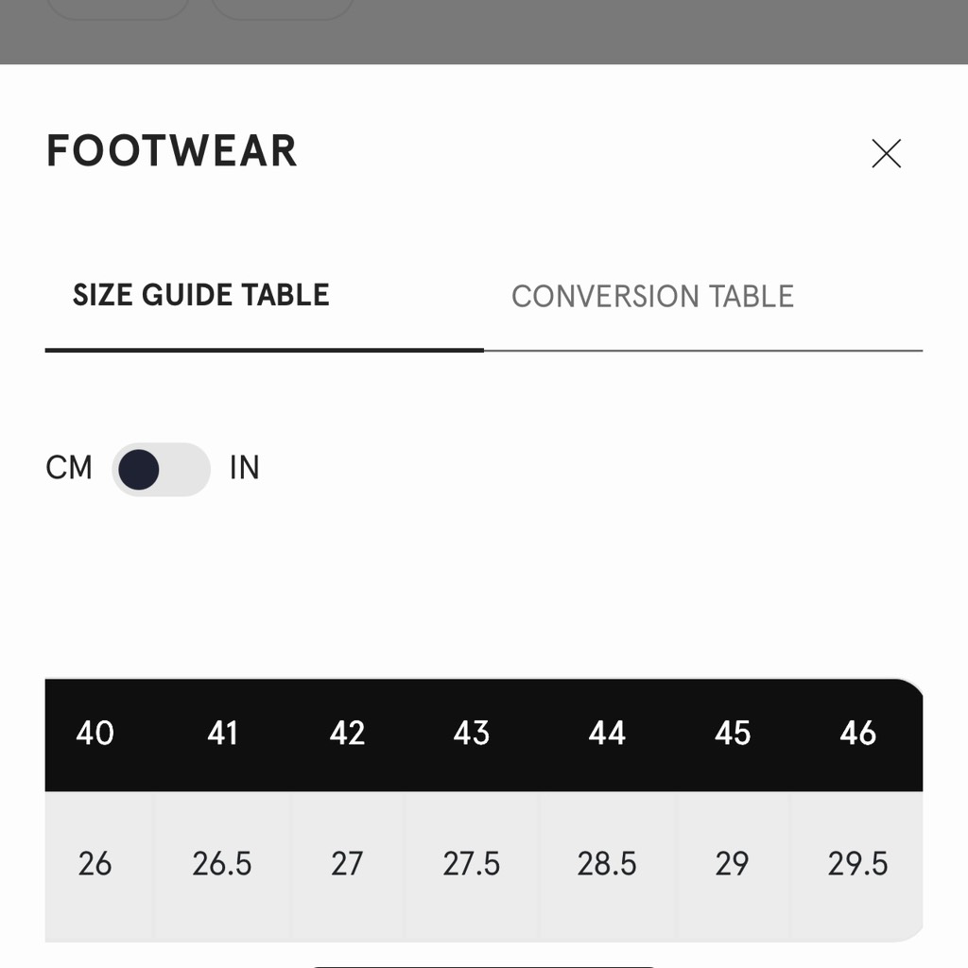Image resolution: width=968 pixels, height=968 pixels.
Task: Click the size 44 header cell
Action: (x=607, y=734)
